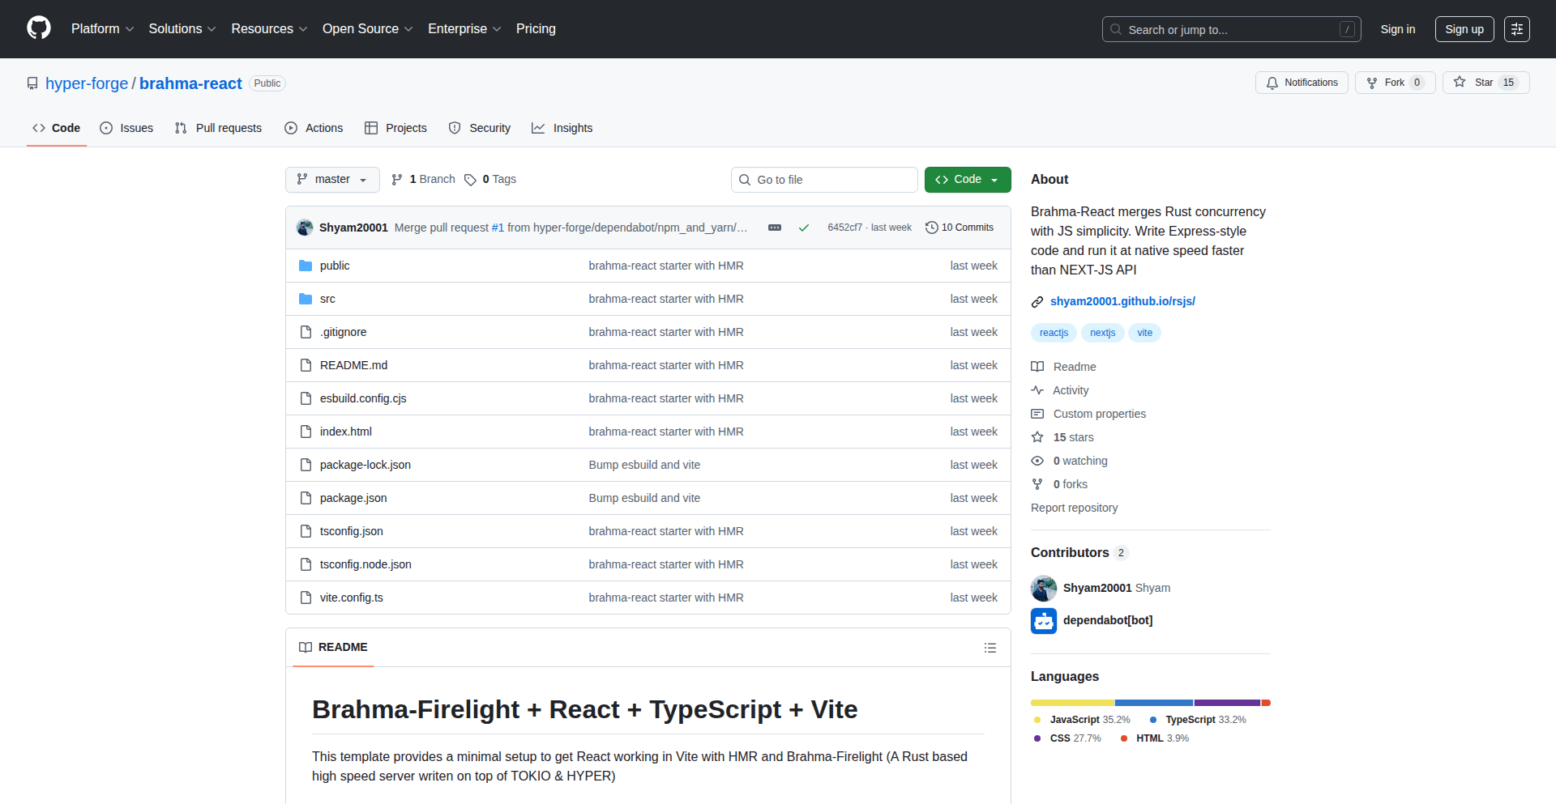
Task: Click the green commit status checkmark
Action: (803, 228)
